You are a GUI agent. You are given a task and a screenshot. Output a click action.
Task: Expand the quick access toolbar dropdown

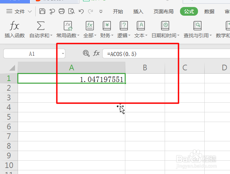pos(101,11)
